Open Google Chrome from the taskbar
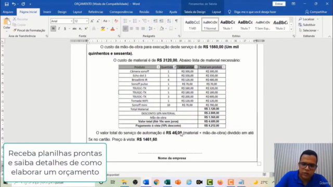 click(x=157, y=182)
